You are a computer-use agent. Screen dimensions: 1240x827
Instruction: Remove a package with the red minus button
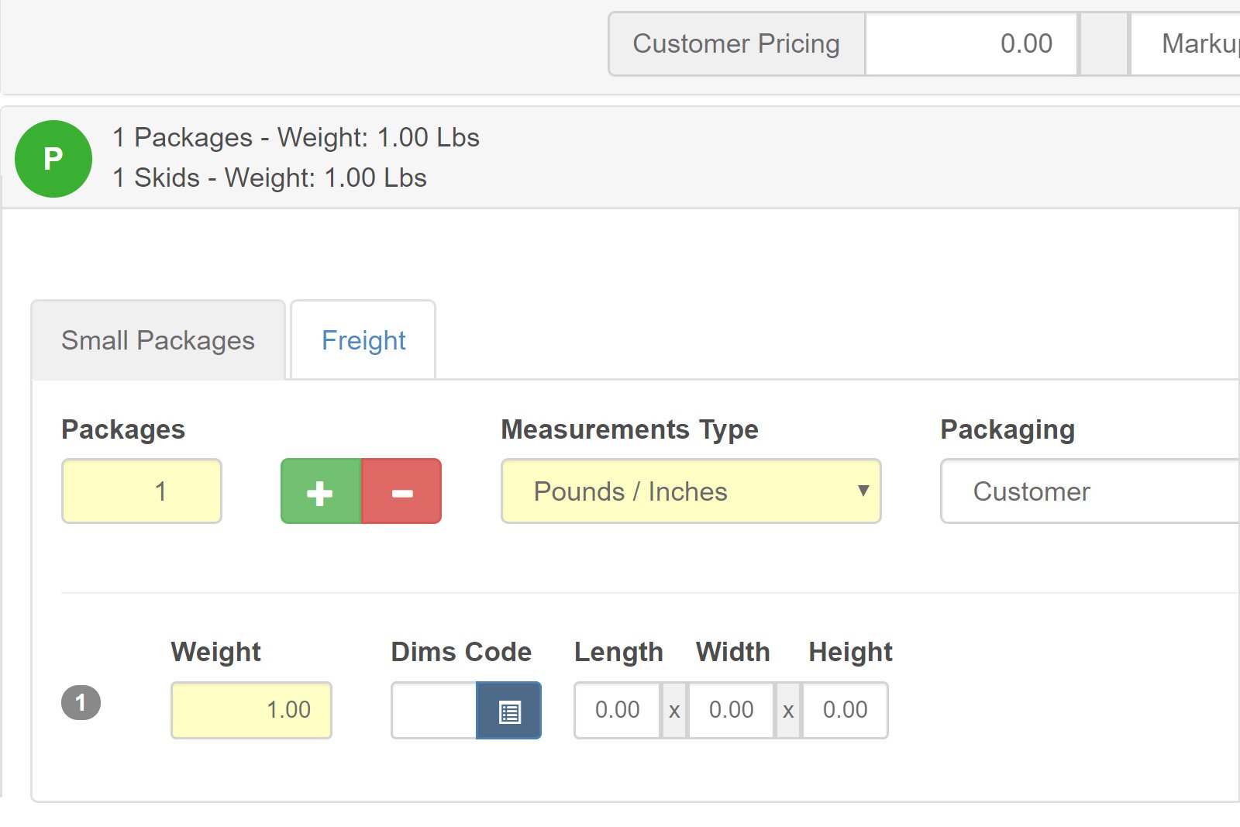(401, 491)
